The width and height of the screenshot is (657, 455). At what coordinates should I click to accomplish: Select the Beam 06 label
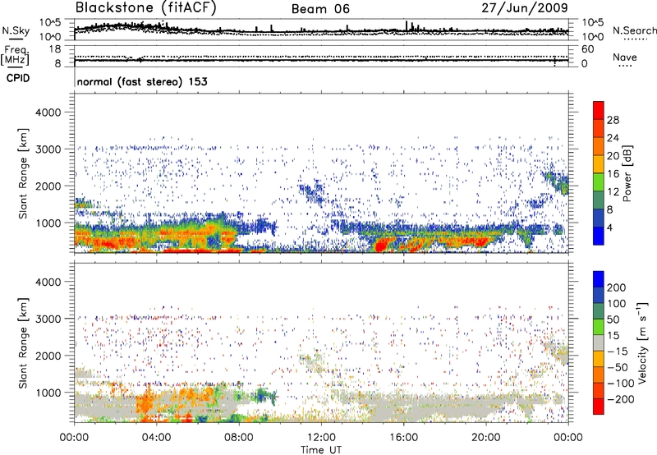pos(320,9)
